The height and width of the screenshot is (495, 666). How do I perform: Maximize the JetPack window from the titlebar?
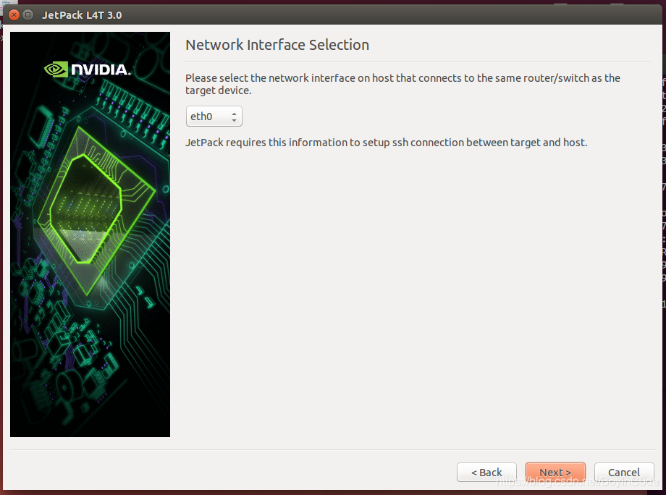[28, 15]
